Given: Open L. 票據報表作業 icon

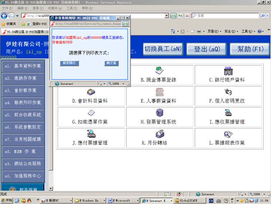Looking at the screenshot, I should 228,134.
